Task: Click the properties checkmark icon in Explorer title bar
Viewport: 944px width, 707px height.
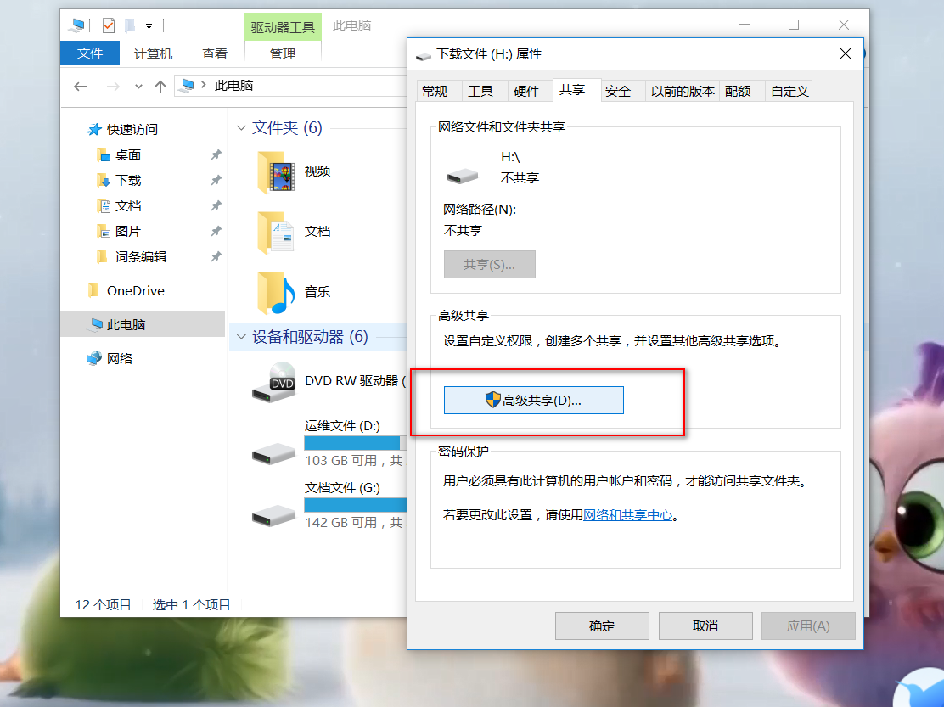Action: pyautogui.click(x=109, y=25)
